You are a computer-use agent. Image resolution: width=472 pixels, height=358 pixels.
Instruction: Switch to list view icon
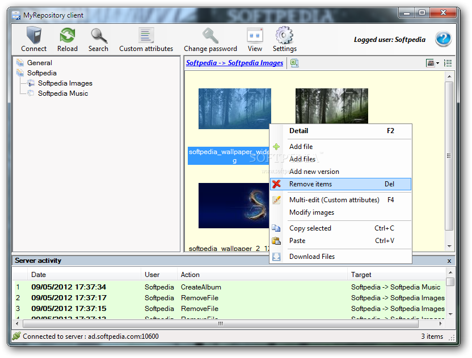[x=448, y=63]
